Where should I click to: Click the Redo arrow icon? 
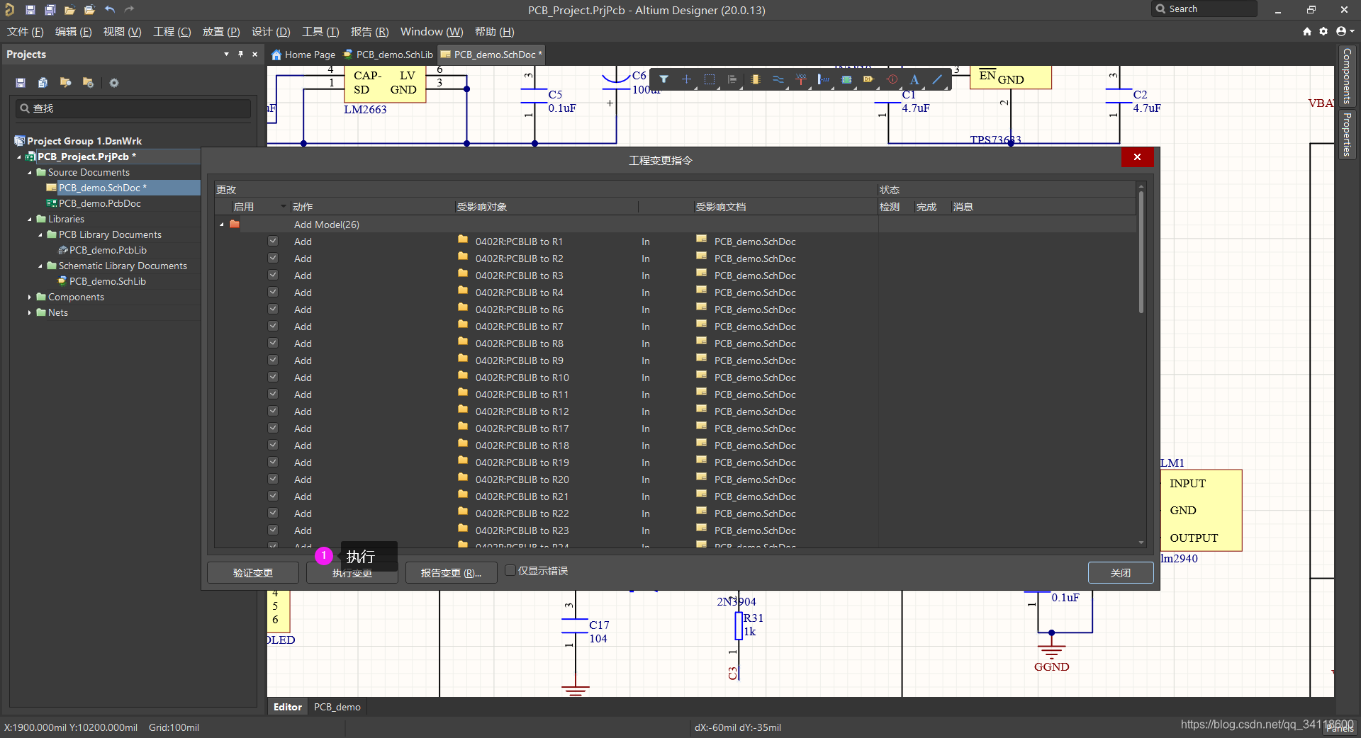(x=129, y=10)
